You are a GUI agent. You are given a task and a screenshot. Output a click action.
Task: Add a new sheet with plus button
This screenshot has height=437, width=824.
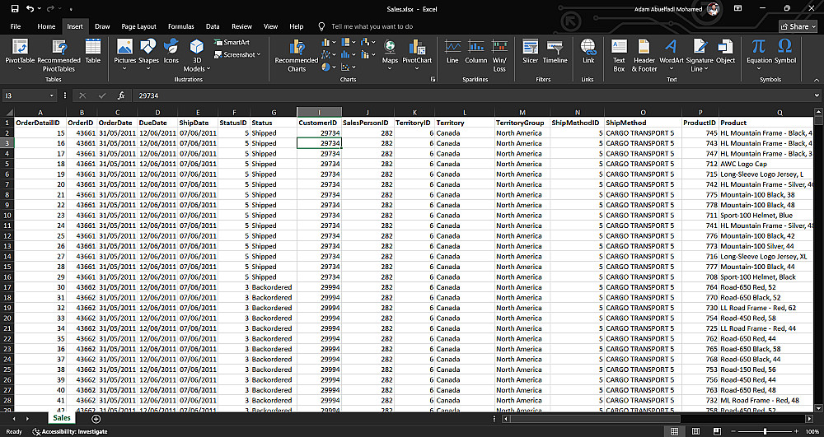(96, 419)
